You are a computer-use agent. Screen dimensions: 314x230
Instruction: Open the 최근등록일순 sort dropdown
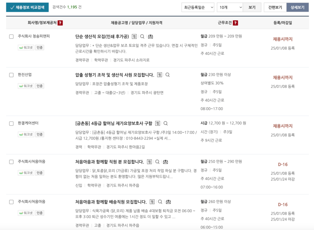pyautogui.click(x=198, y=8)
